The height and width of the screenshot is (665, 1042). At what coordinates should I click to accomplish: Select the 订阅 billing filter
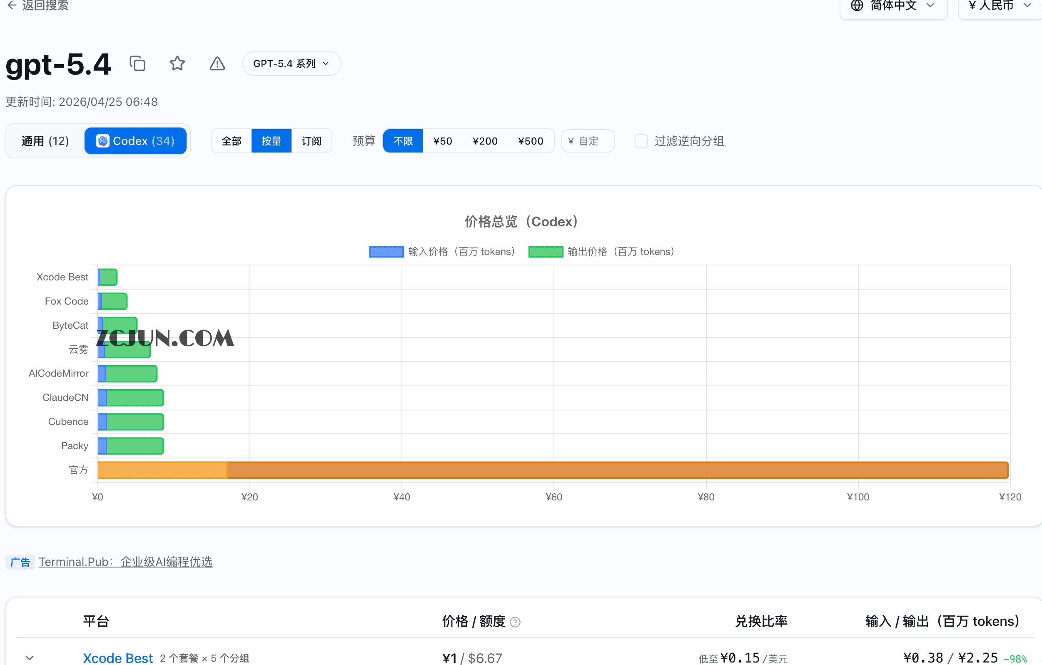tap(312, 141)
